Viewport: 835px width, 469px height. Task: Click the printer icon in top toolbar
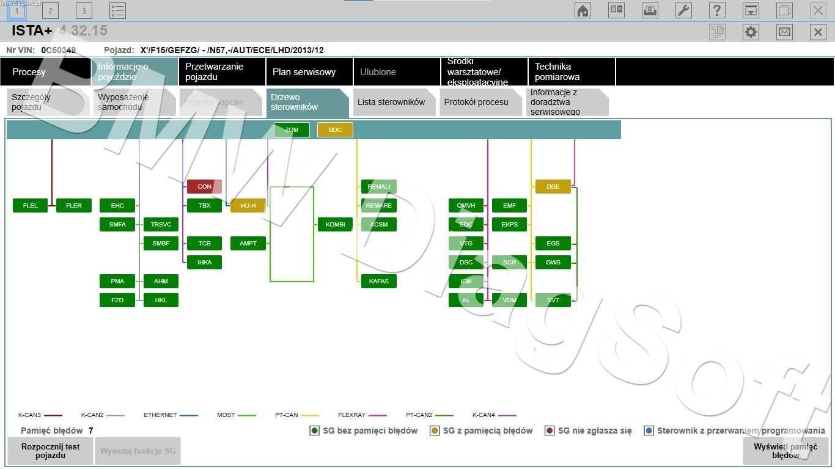coord(650,10)
